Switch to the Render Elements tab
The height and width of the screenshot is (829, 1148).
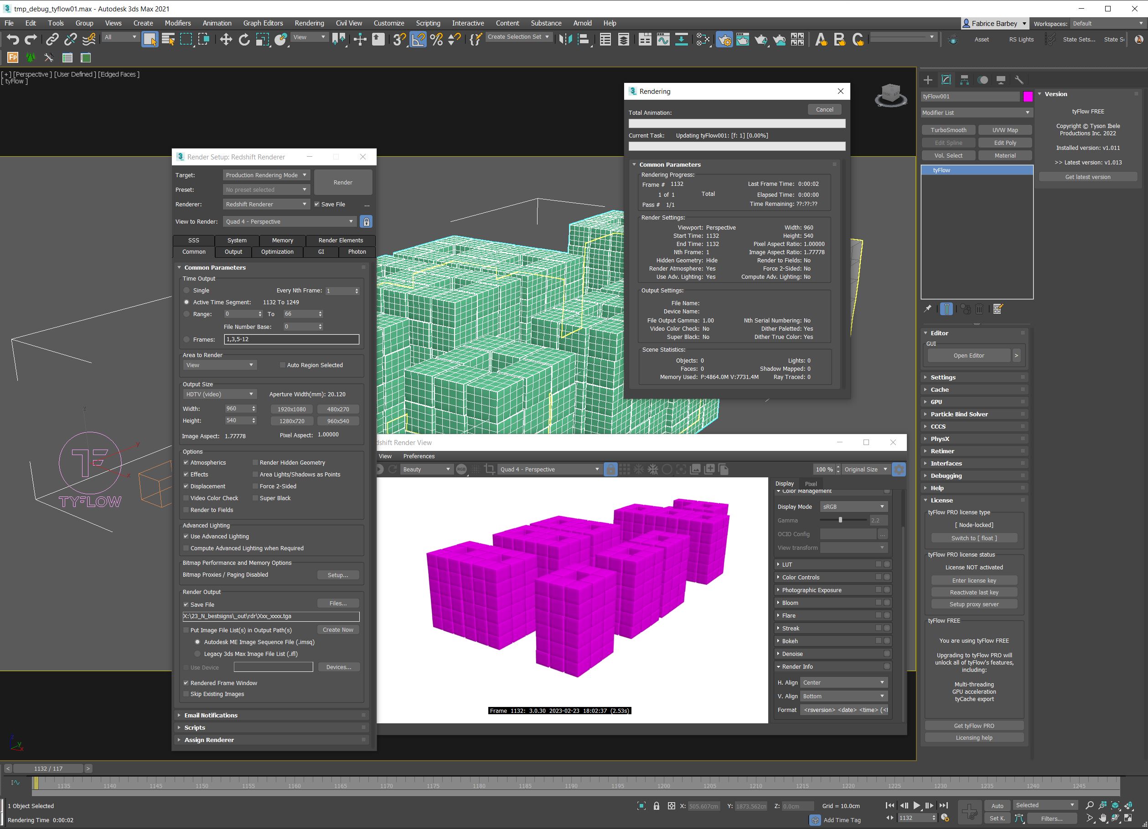pyautogui.click(x=341, y=241)
